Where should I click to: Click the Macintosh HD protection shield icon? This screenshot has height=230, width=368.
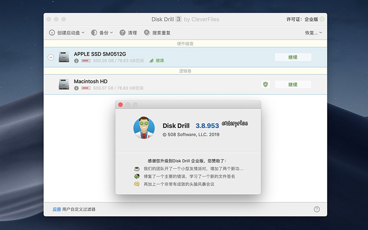click(x=265, y=85)
